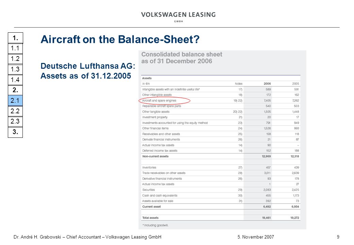Click 'Other financial items' row label
Screen dimensions: 354x245
(x=155, y=128)
